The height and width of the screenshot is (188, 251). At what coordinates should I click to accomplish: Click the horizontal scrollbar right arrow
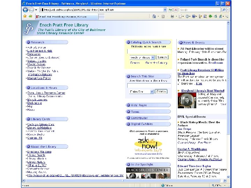point(225,180)
